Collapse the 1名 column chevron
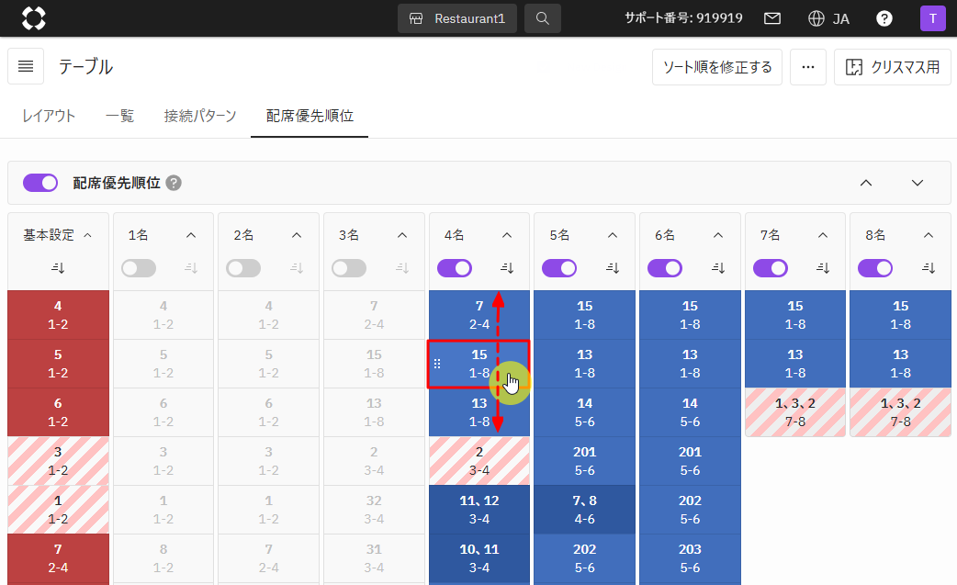The image size is (957, 585). point(191,235)
